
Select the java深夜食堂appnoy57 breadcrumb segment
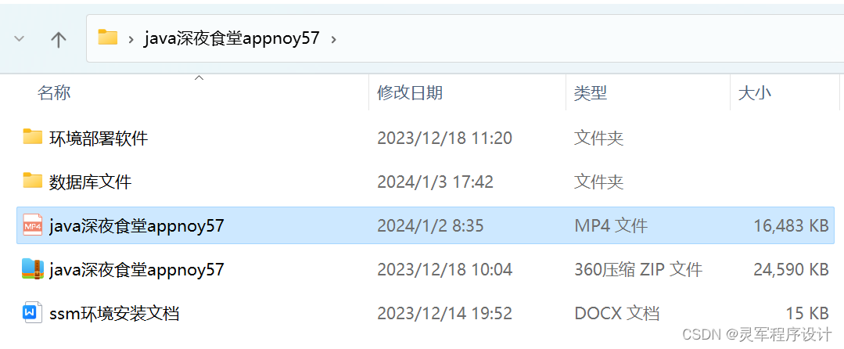click(232, 38)
